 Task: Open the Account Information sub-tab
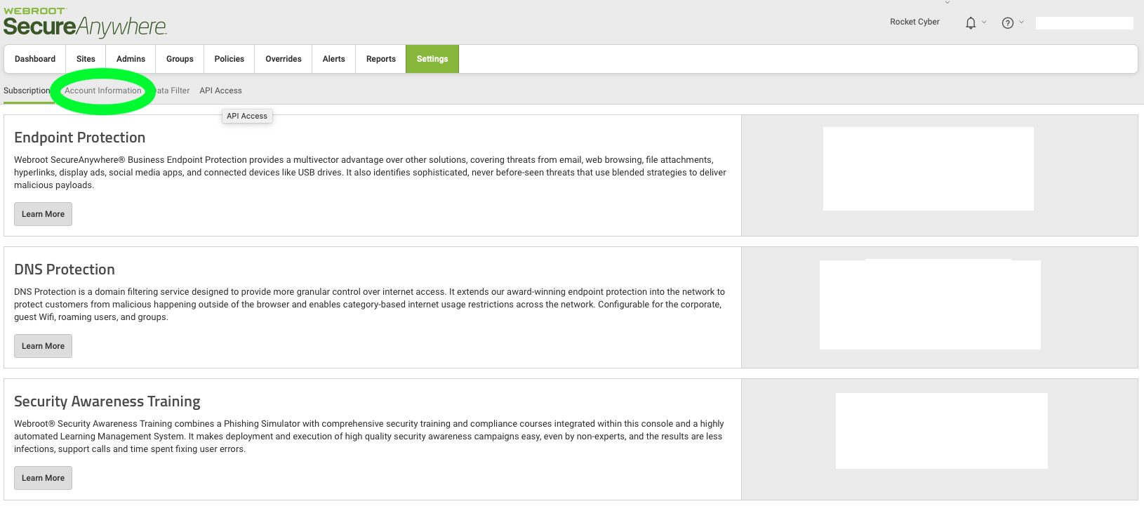click(x=103, y=91)
